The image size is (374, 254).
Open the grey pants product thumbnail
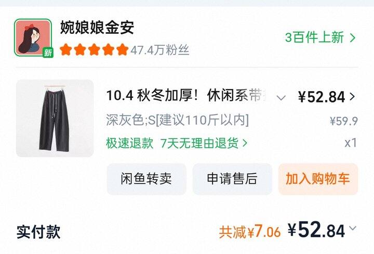(55, 118)
